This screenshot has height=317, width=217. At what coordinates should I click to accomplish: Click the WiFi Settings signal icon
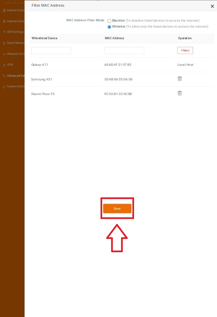4,32
